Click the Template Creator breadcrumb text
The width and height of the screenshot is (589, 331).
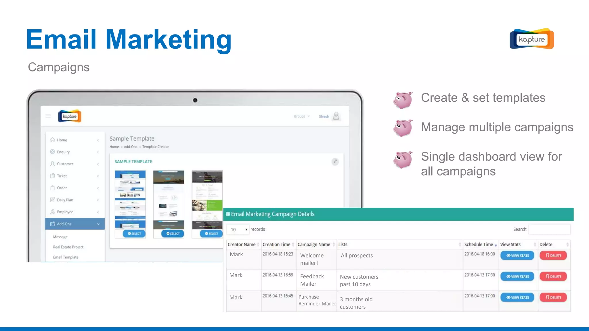156,147
